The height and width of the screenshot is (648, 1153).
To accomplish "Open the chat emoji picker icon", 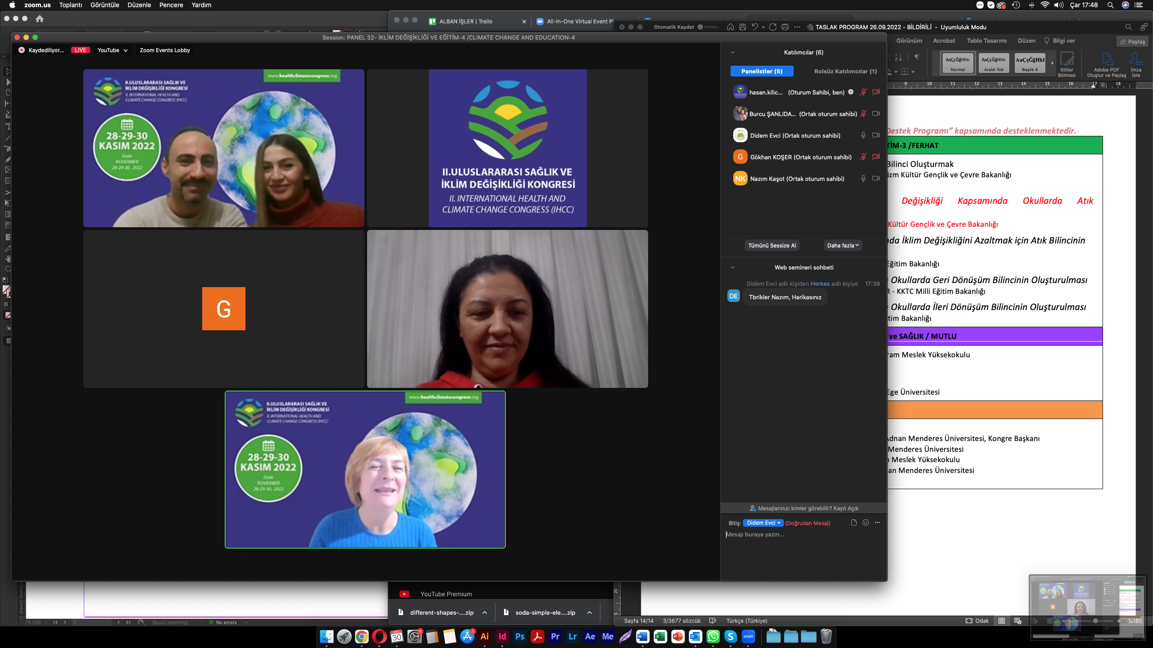I will [x=865, y=523].
